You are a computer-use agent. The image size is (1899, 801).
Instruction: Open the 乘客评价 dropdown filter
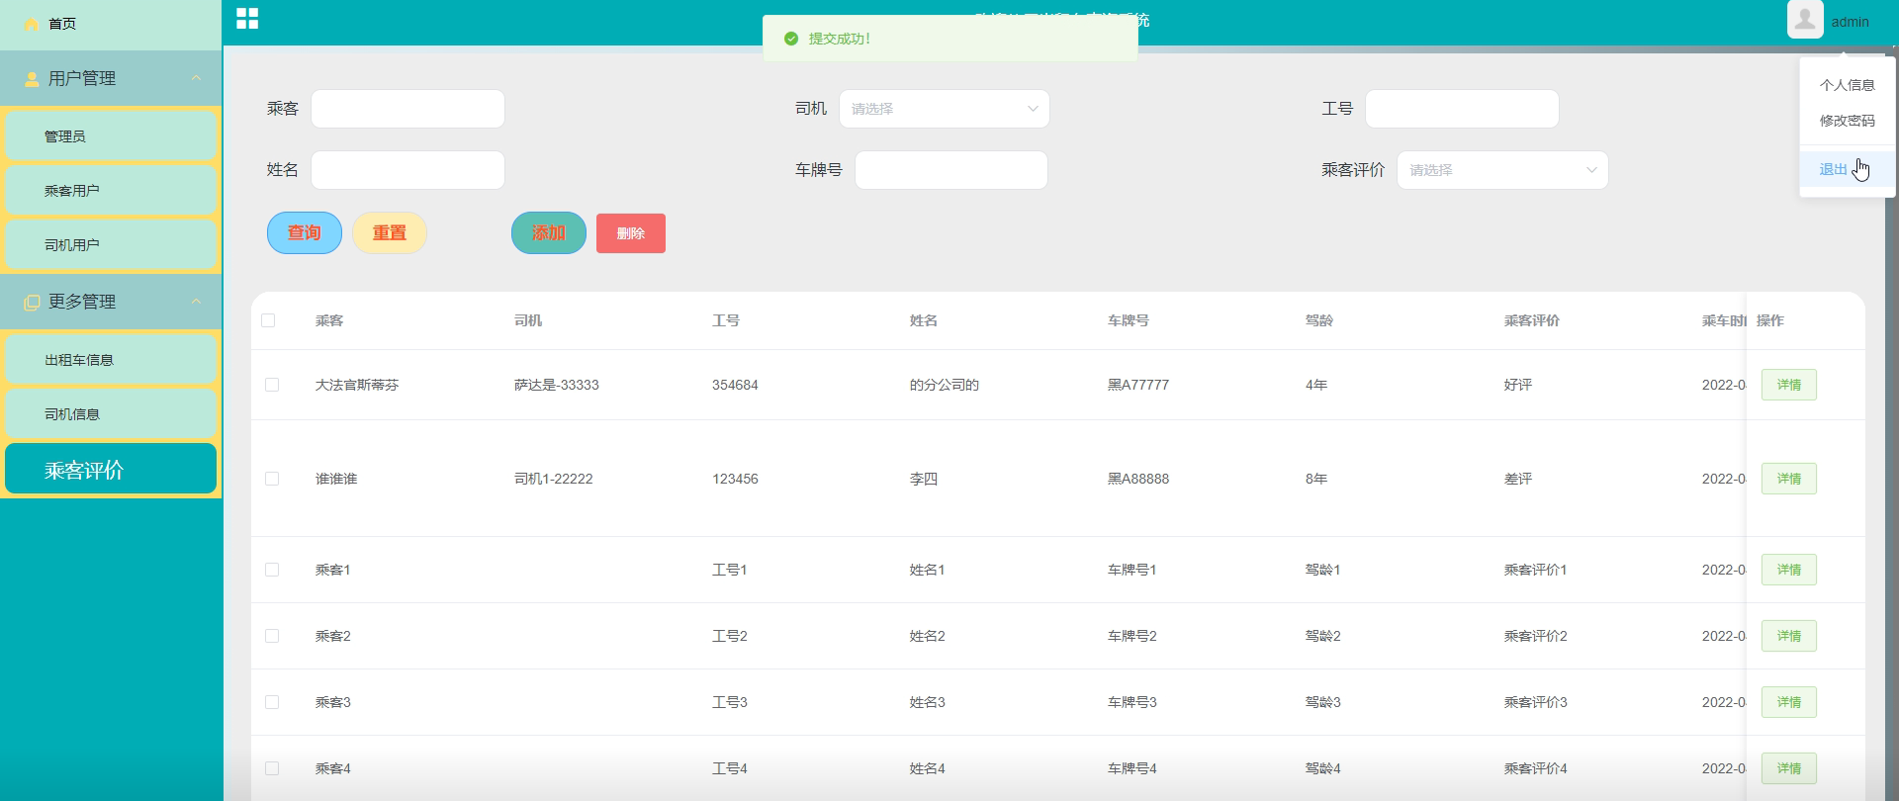1502,170
